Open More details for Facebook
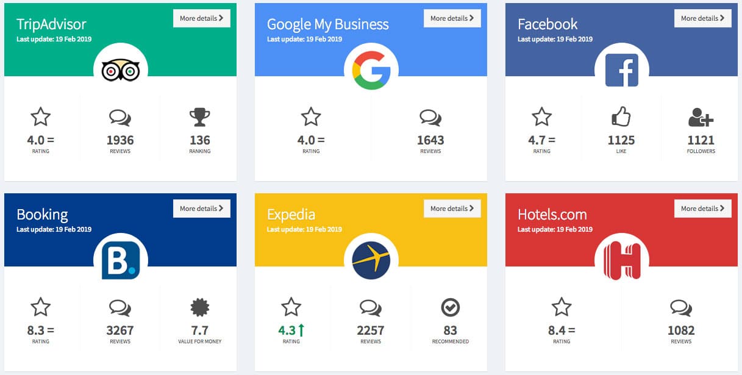Screen dimensions: 742x375 [x=703, y=18]
